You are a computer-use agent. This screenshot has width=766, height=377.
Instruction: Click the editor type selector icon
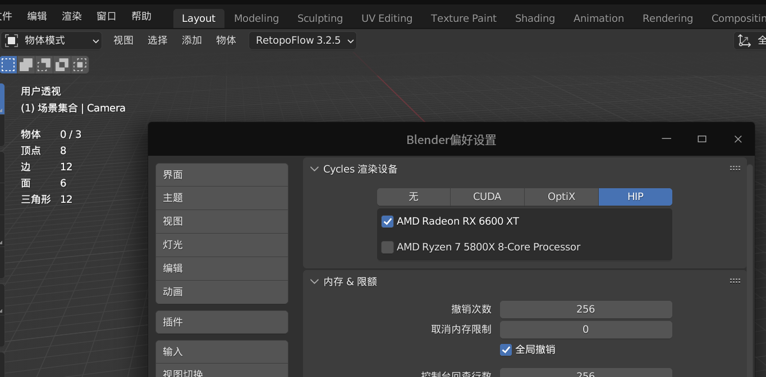click(12, 40)
